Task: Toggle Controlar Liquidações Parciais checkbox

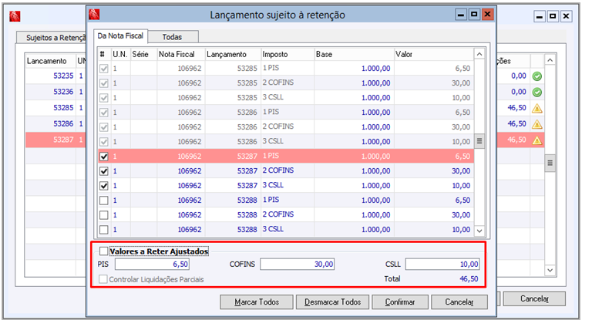Action: pos(103,279)
